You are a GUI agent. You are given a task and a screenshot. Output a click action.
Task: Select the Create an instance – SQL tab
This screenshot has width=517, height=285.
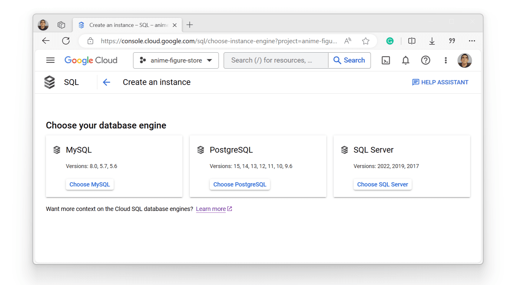(x=128, y=25)
